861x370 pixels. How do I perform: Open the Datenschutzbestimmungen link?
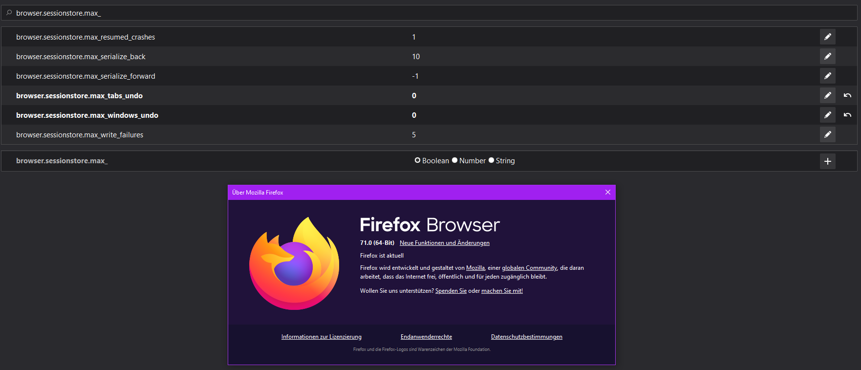click(x=526, y=337)
